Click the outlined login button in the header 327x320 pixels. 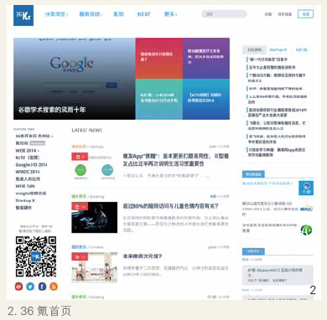pos(305,14)
